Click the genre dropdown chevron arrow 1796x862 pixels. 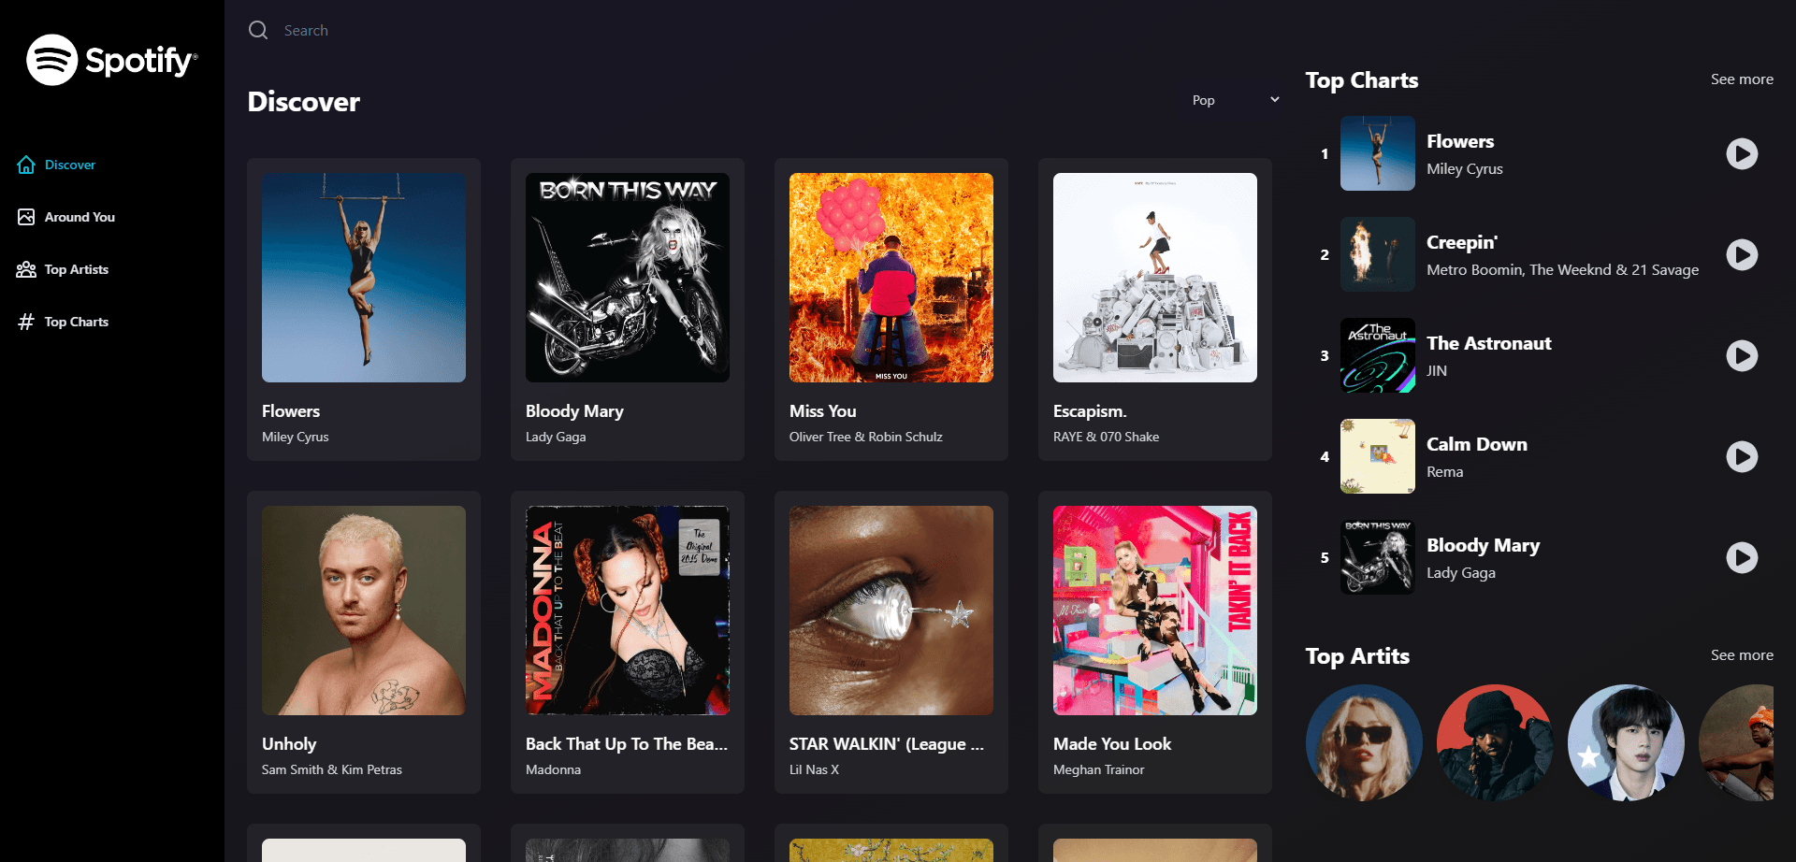(x=1274, y=100)
